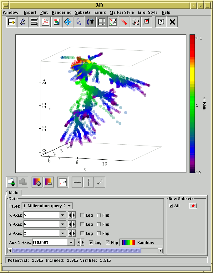
Task: Open the Rendering menu
Action: pyautogui.click(x=61, y=13)
